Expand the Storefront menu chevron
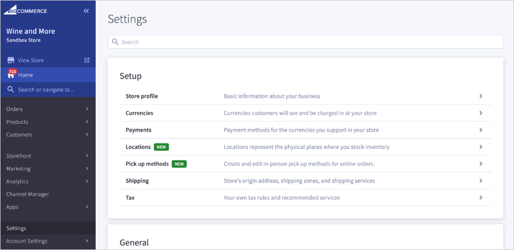Image resolution: width=514 pixels, height=250 pixels. click(87, 156)
